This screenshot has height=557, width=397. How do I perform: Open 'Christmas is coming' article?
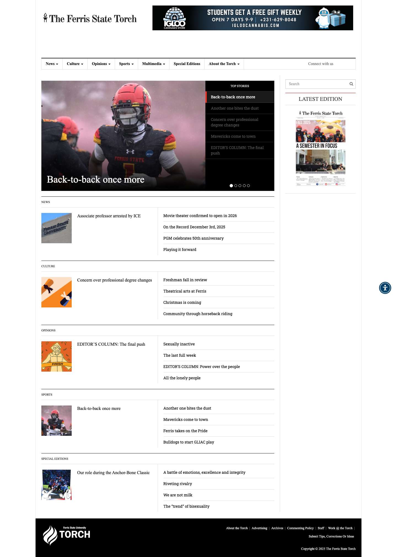(182, 302)
